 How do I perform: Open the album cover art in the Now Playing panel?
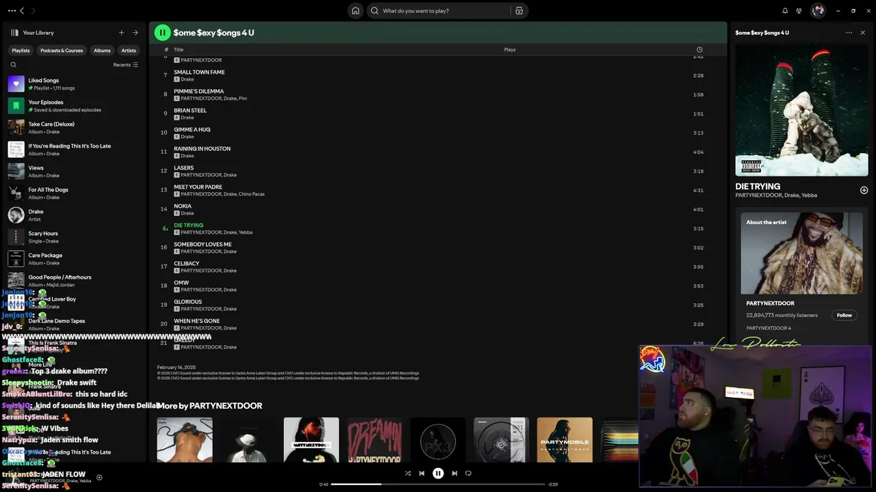pyautogui.click(x=801, y=110)
